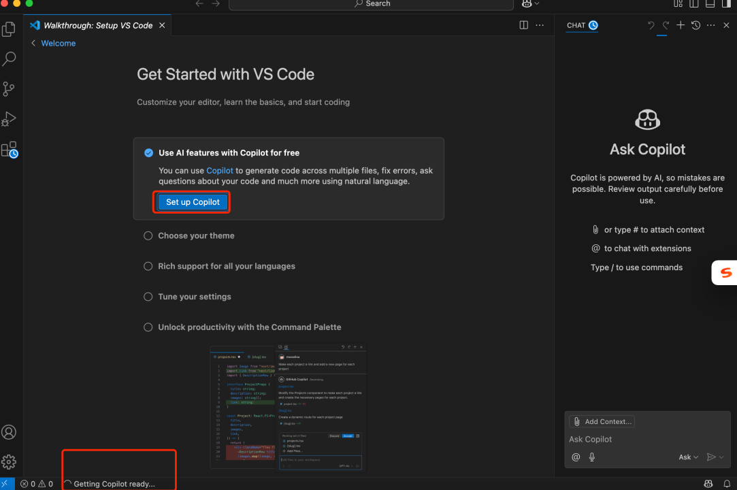Customize layout icon in title bar
Image resolution: width=737 pixels, height=490 pixels.
(x=678, y=4)
